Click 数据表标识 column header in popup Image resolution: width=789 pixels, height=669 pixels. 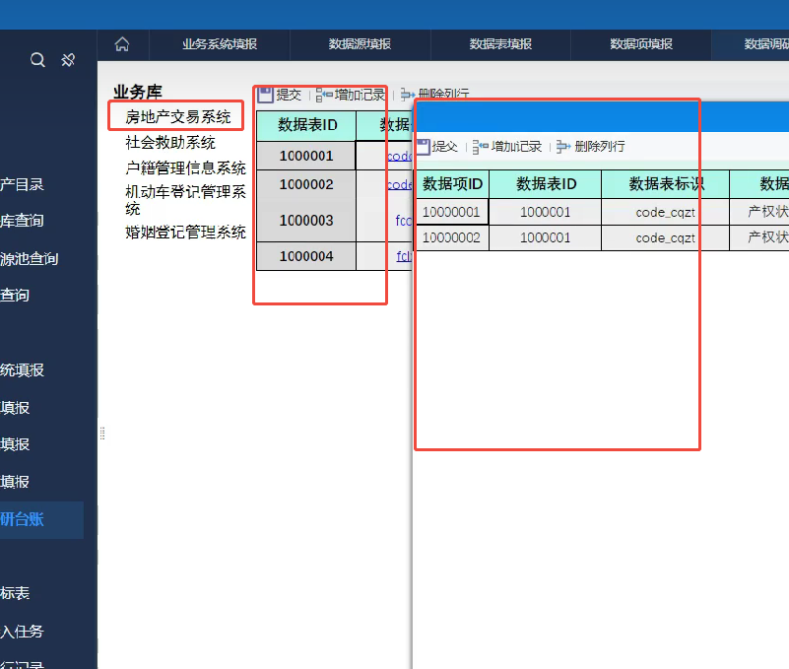click(666, 184)
